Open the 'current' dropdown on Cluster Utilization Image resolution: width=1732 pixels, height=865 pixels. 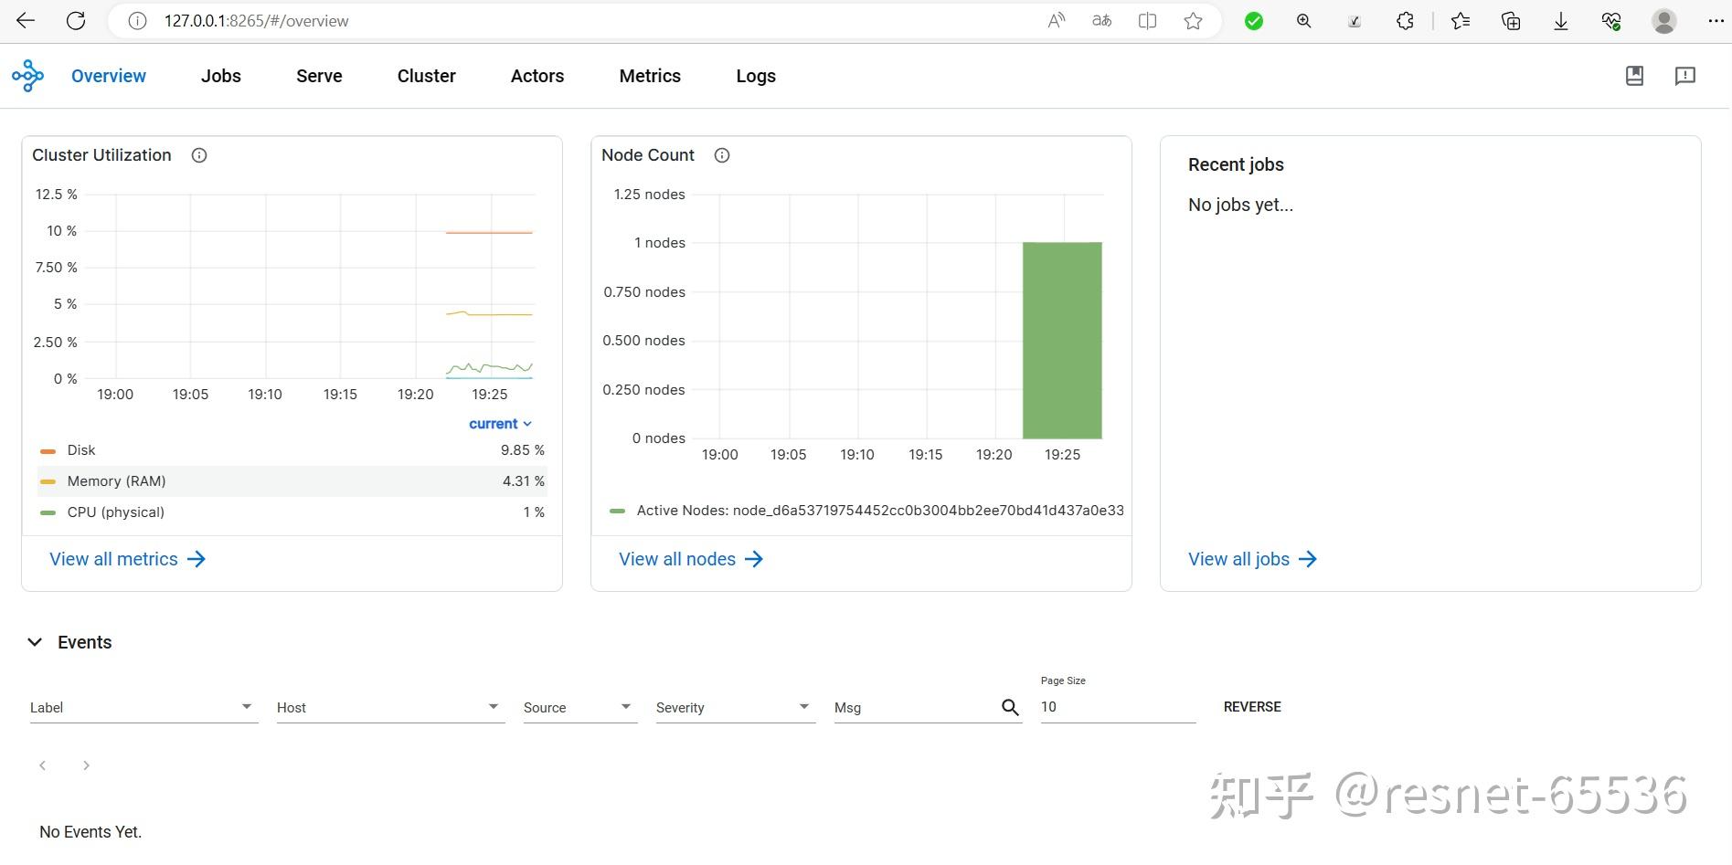click(500, 423)
